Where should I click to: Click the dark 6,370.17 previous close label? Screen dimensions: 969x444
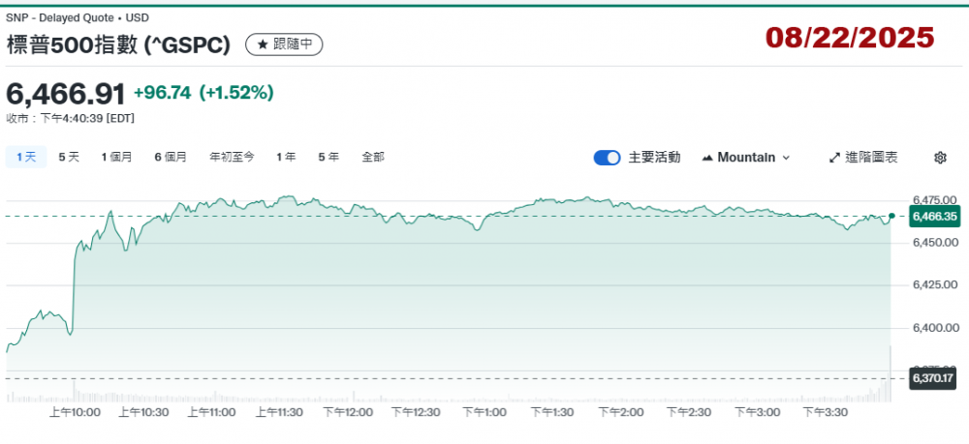(x=933, y=378)
